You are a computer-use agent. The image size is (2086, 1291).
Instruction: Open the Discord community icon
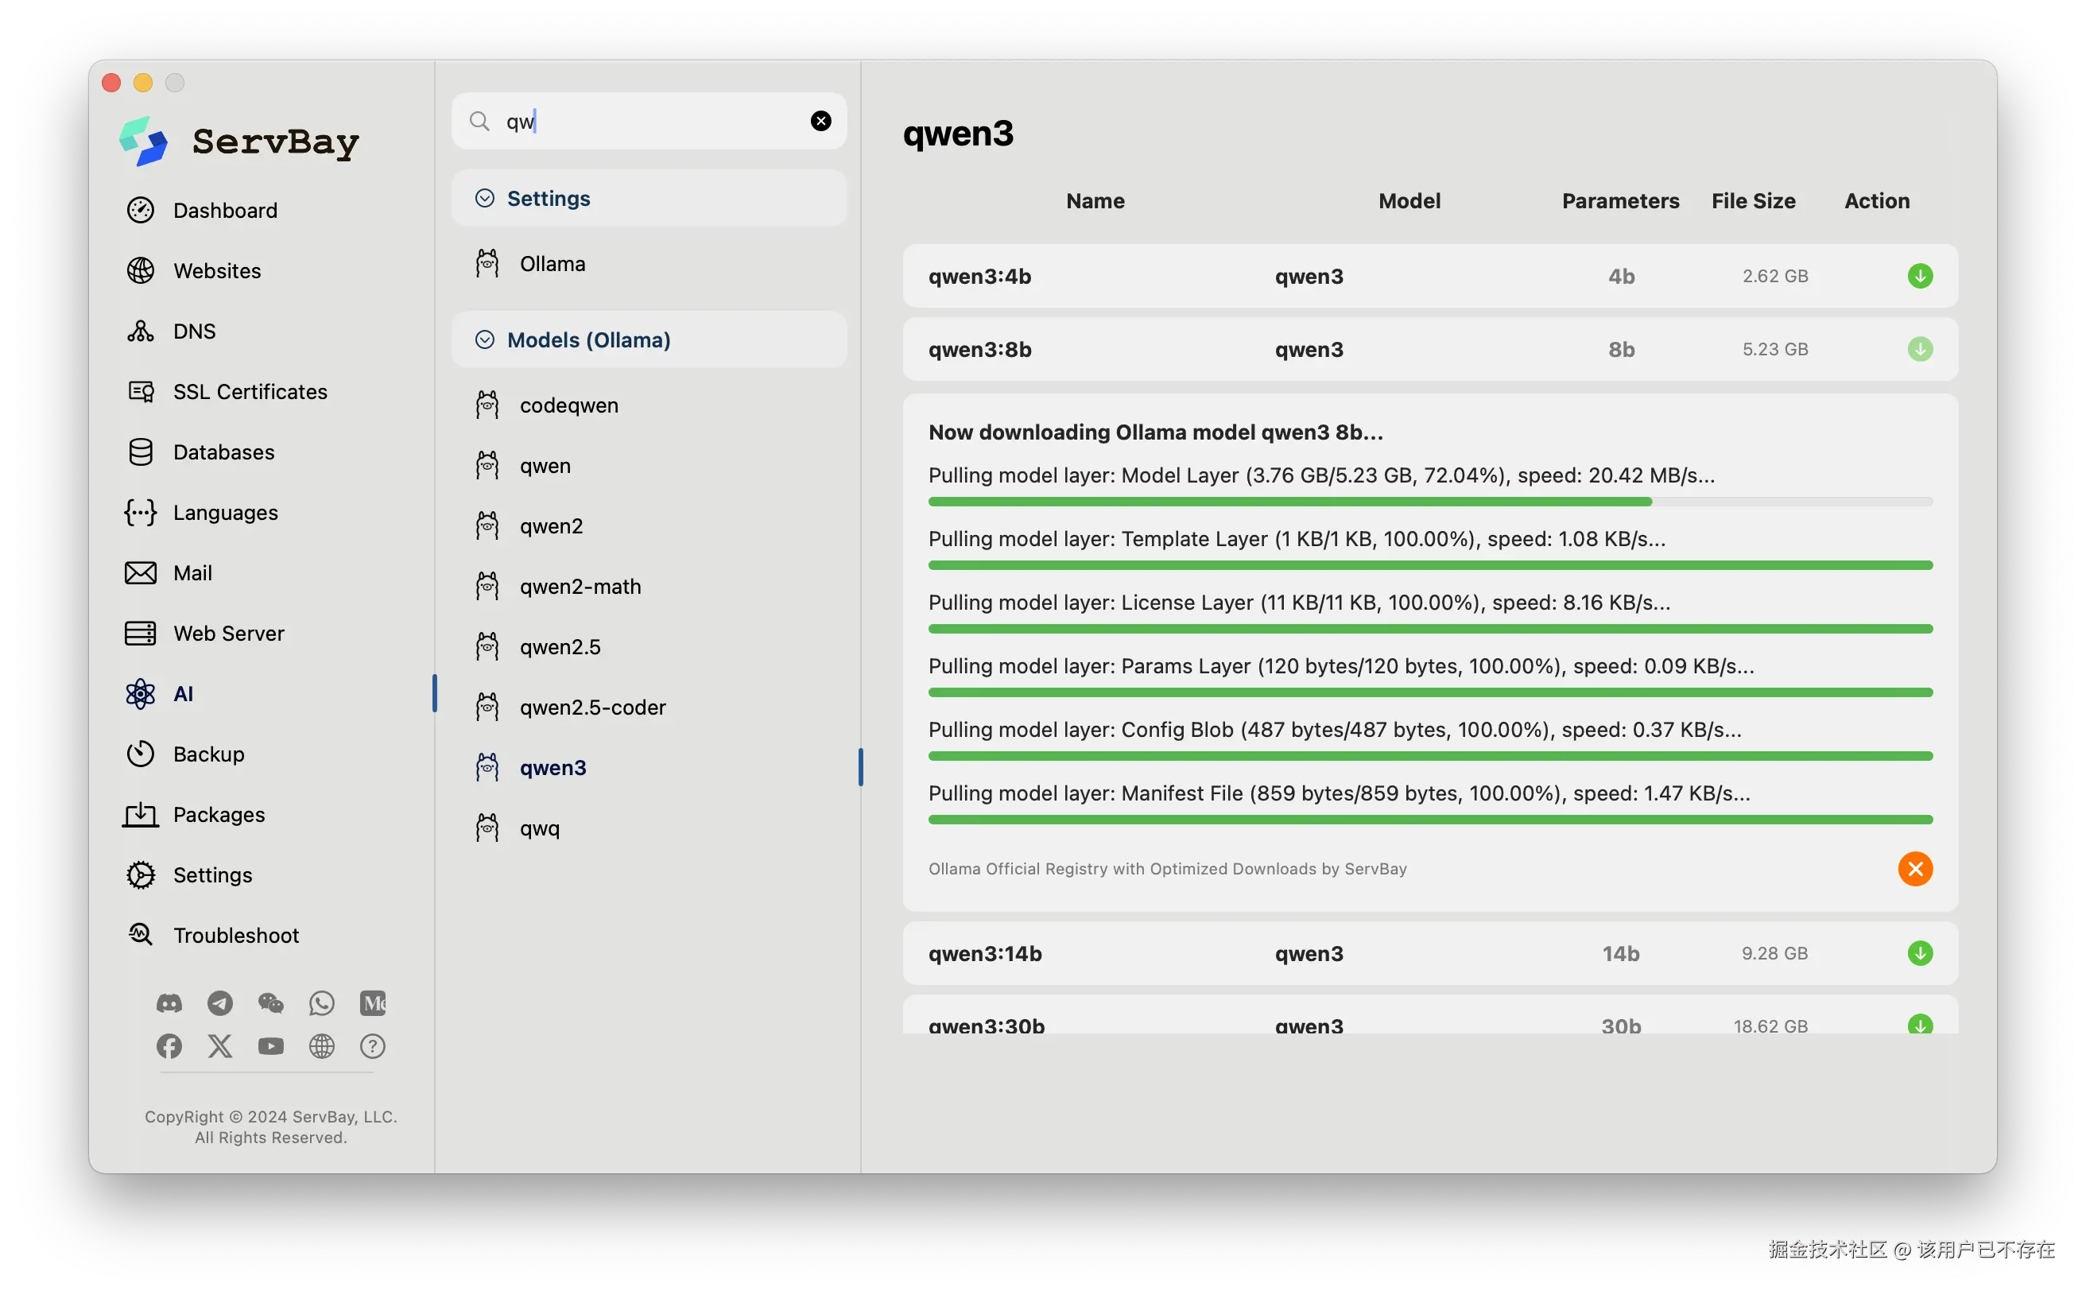pyautogui.click(x=169, y=1003)
